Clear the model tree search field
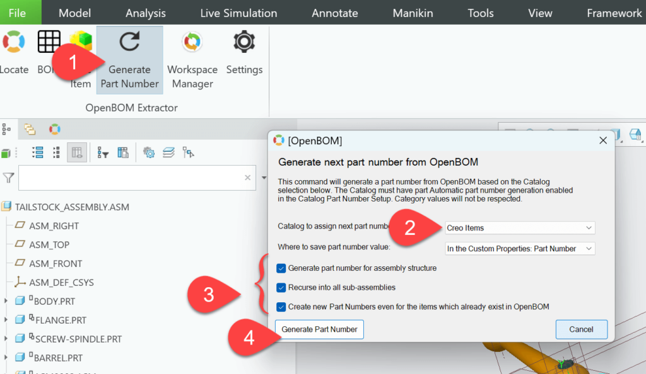The width and height of the screenshot is (646, 374). click(x=247, y=178)
